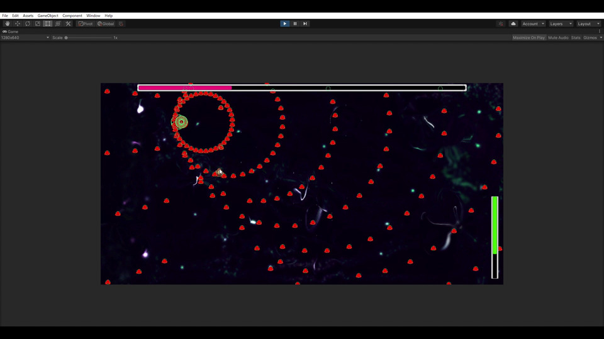
Task: Open the Window menu
Action: [93, 16]
